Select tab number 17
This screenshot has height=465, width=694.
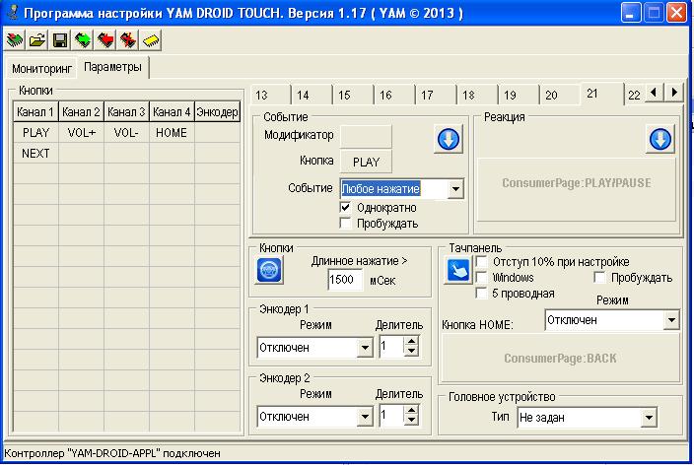point(427,96)
